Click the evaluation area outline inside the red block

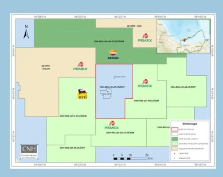point(106,94)
